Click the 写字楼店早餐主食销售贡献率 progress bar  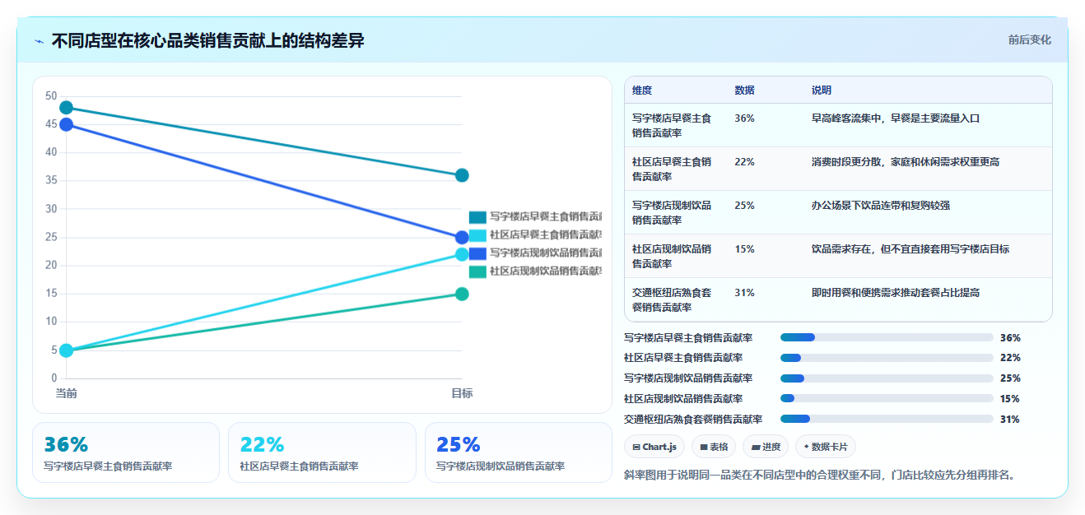click(x=887, y=337)
